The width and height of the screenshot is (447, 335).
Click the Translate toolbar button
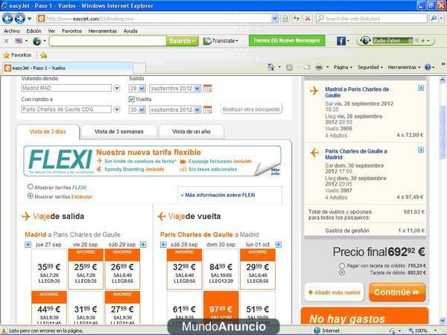[x=221, y=41]
